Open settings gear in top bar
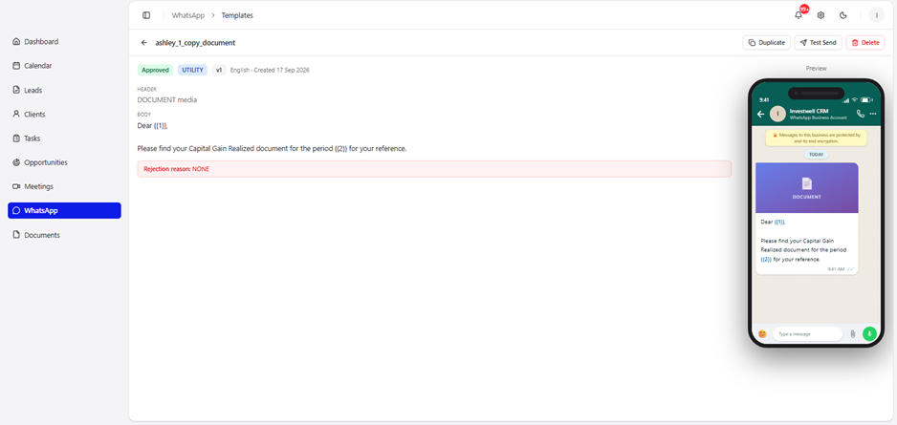Viewport: 897px width, 425px height. [820, 15]
